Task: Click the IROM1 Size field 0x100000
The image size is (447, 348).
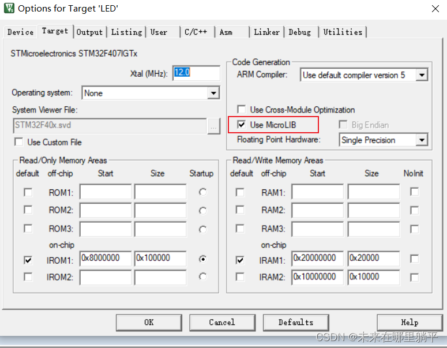Action: coord(160,259)
